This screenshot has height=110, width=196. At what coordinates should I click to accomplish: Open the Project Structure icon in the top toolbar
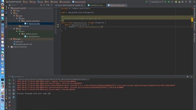pos(190,2)
